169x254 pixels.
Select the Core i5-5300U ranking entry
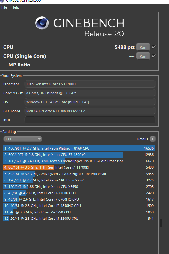coord(79,219)
